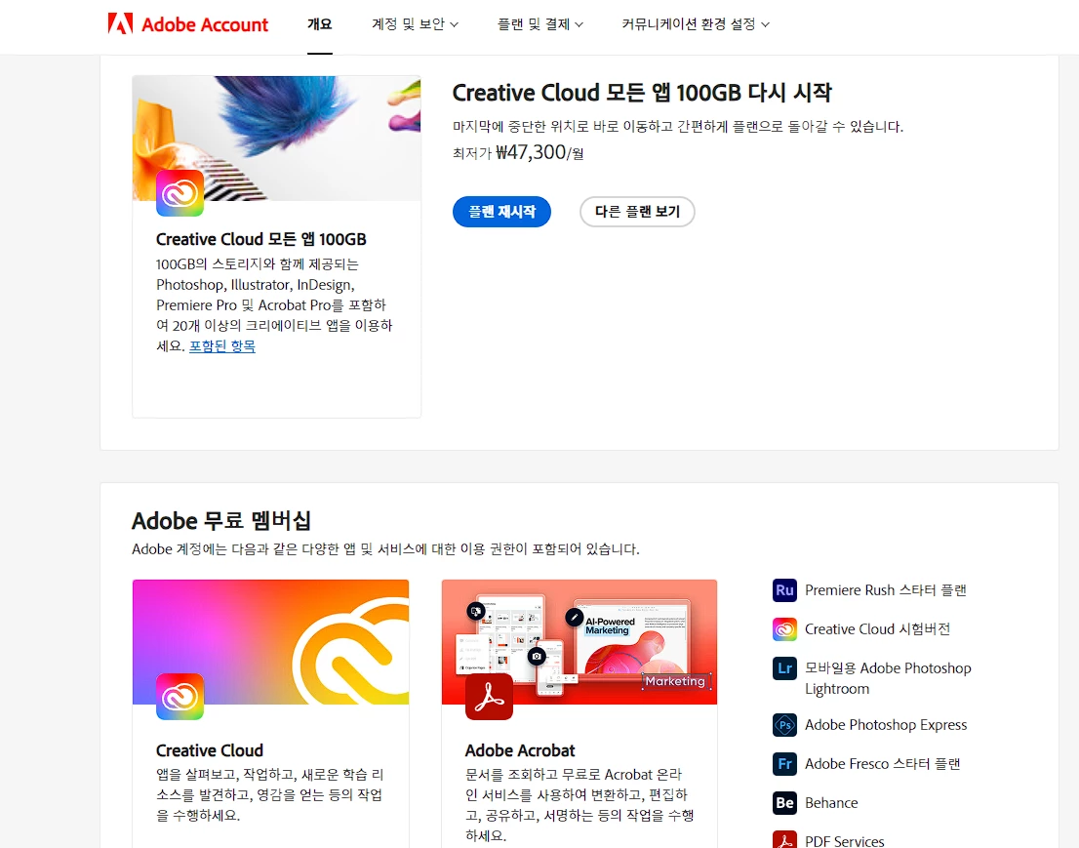The height and width of the screenshot is (848, 1079).
Task: Click the Creative Cloud 시험버전 icon
Action: 784,629
